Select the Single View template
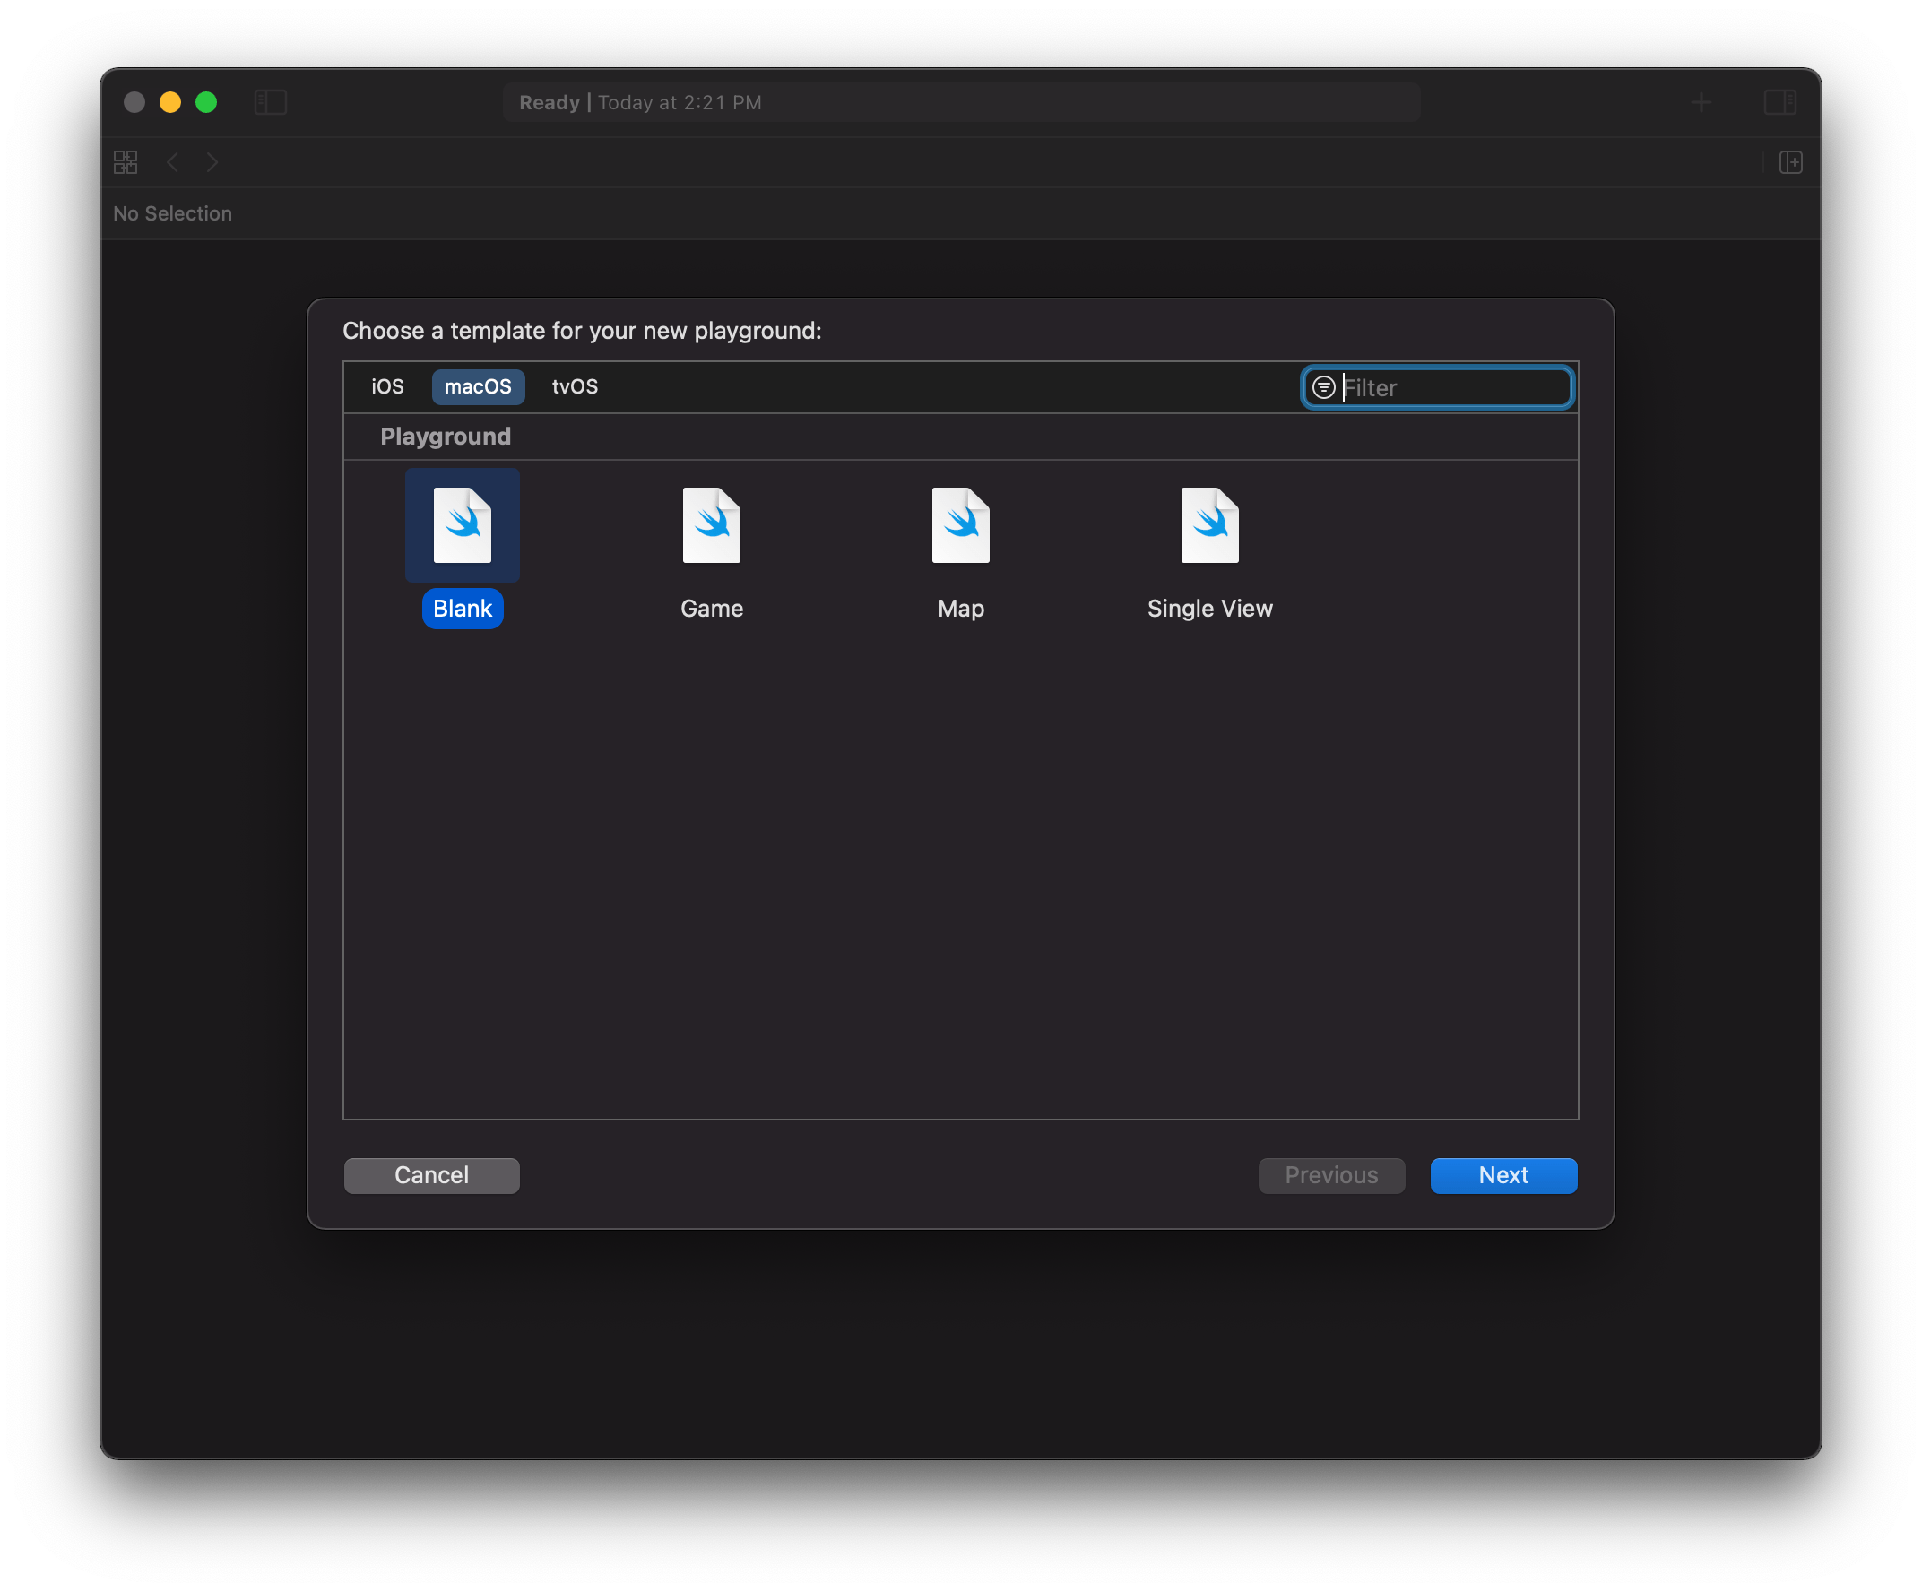 (1210, 525)
